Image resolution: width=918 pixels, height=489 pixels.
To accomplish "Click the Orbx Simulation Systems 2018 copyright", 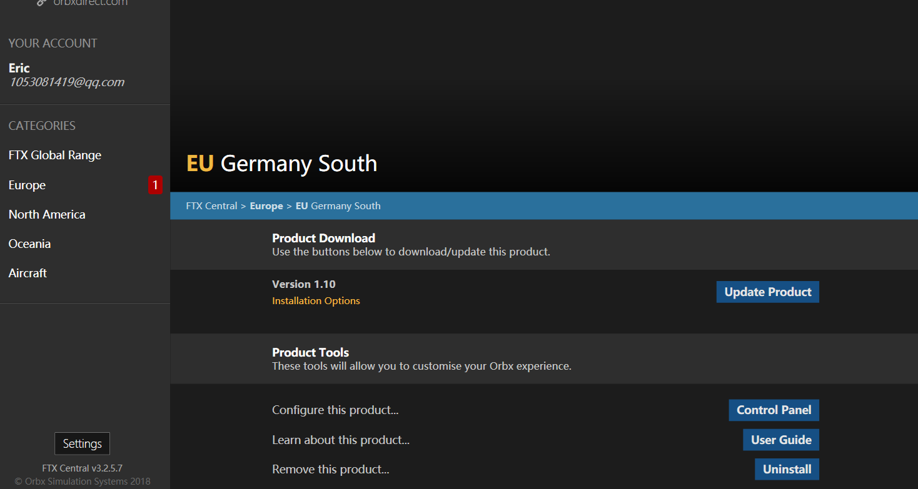I will [x=82, y=482].
